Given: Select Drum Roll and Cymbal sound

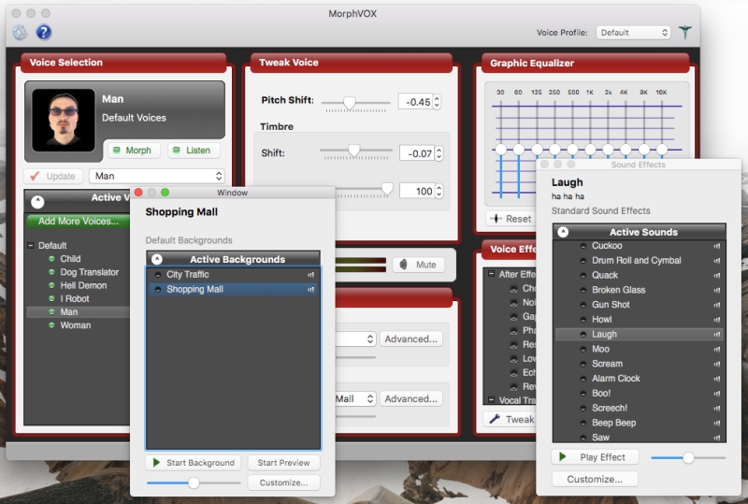Looking at the screenshot, I should (637, 261).
